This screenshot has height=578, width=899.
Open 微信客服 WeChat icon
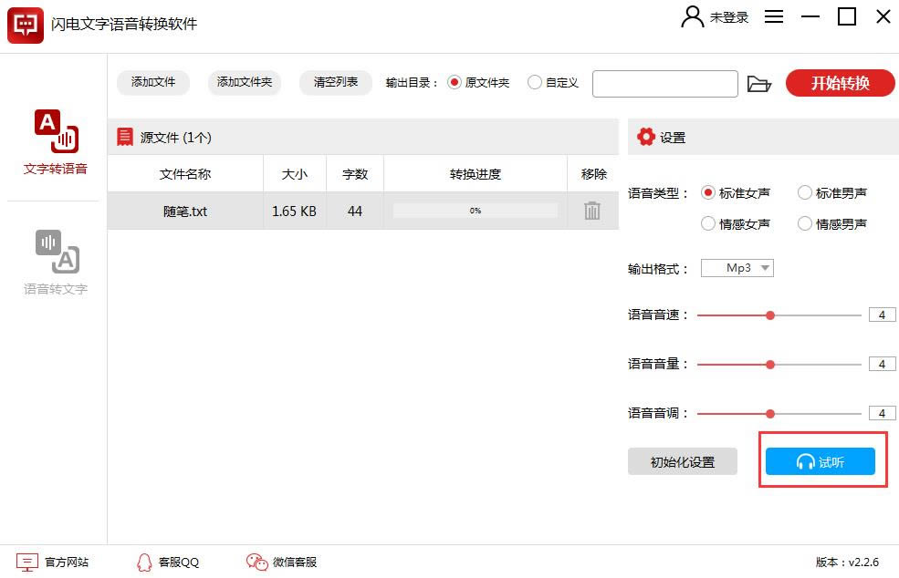(x=256, y=562)
